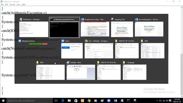Click the Notepad vertical scrollbar
The height and width of the screenshot is (103, 183).
point(182,52)
